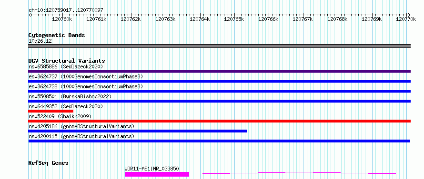Click ruler tick label 120761k
Image resolution: width=424 pixels, height=179 pixels.
[97, 19]
